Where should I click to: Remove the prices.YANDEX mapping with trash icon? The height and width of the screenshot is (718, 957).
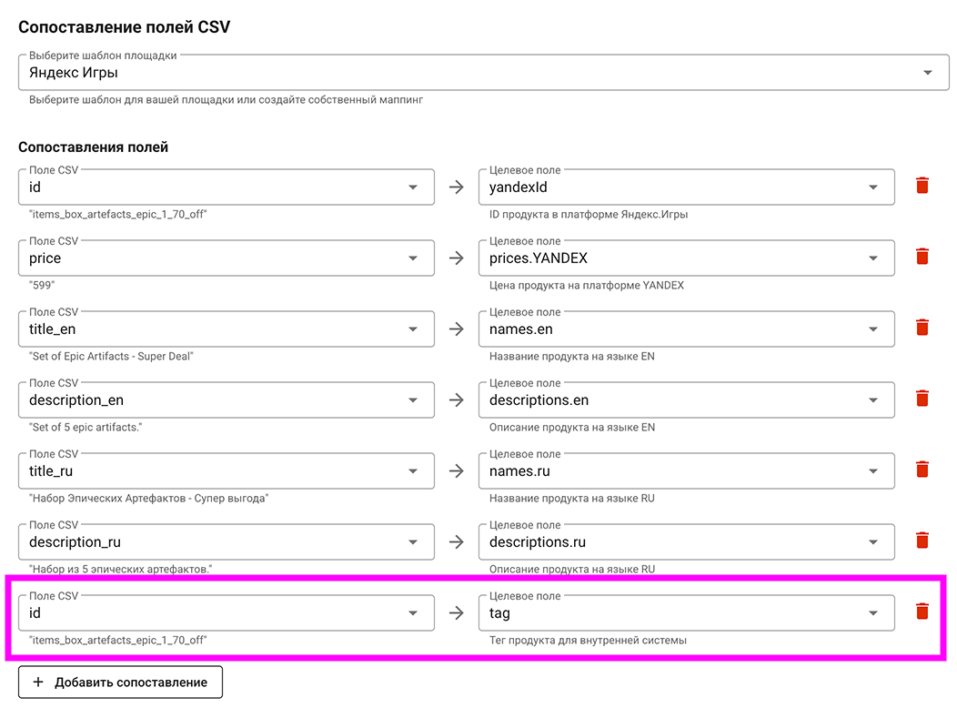point(922,258)
